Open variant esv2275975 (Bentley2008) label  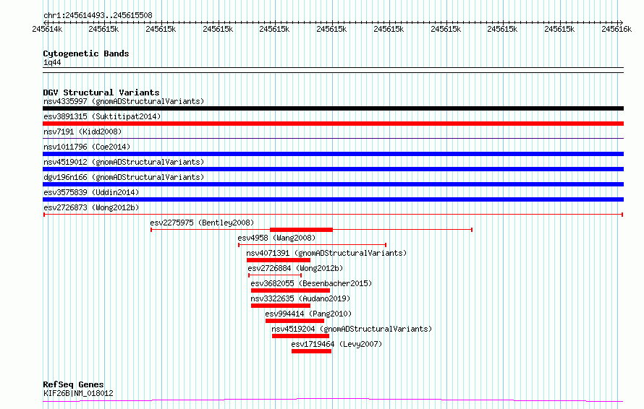tap(202, 223)
